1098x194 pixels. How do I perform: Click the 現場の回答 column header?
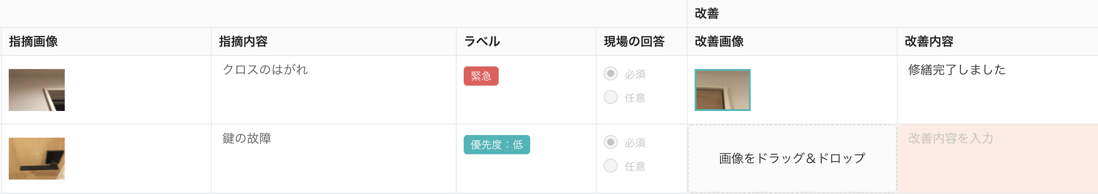click(x=634, y=42)
